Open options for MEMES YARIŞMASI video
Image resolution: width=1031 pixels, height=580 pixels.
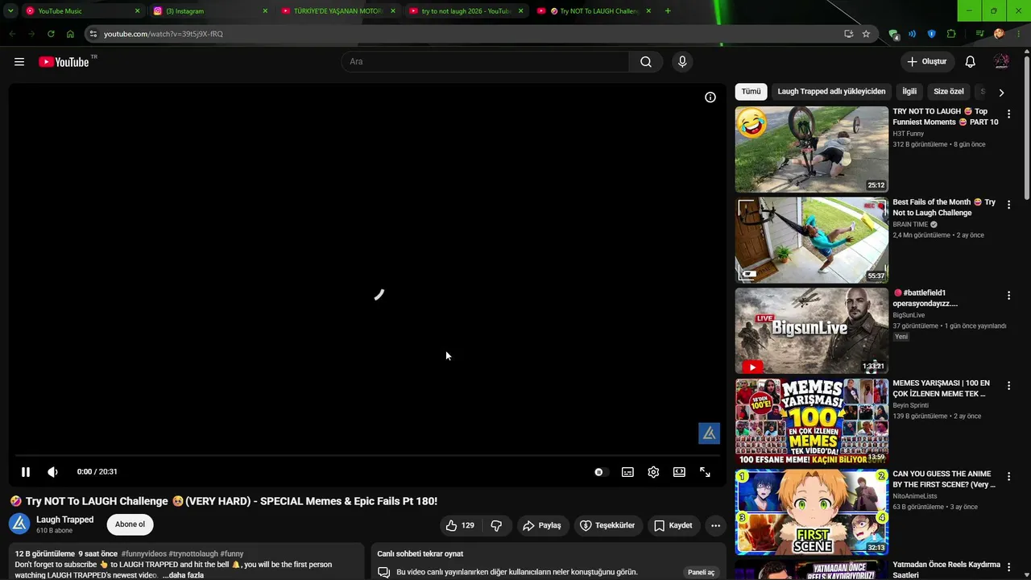[1008, 387]
